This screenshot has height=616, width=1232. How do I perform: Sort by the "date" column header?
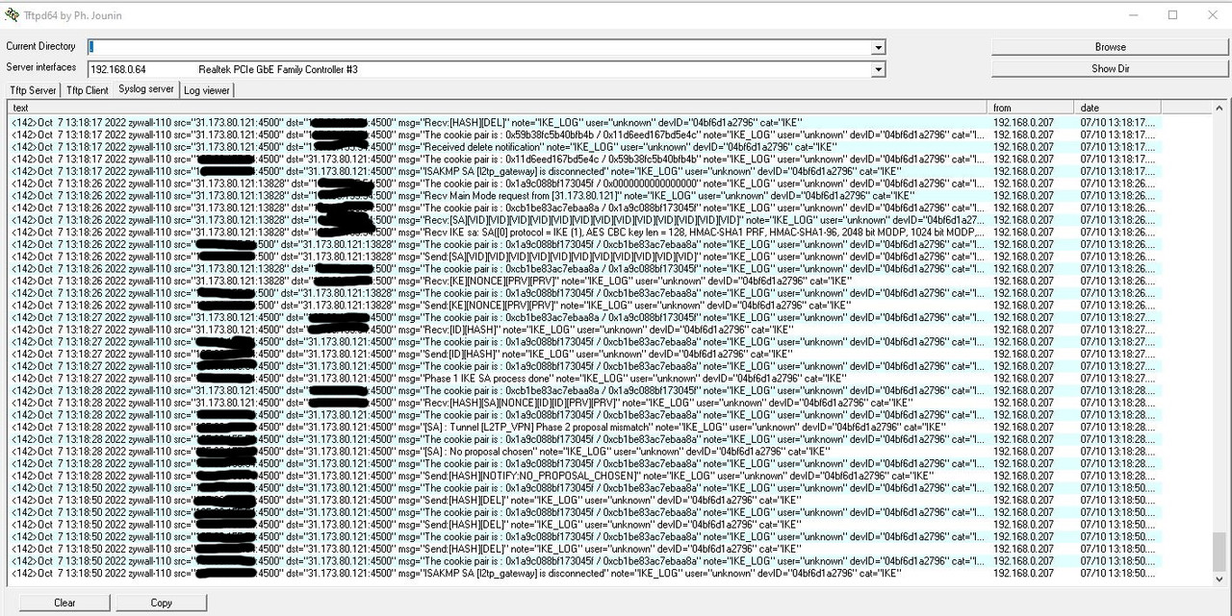1118,108
